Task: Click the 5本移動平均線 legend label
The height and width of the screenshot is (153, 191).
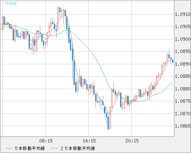Action: pyautogui.click(x=30, y=148)
